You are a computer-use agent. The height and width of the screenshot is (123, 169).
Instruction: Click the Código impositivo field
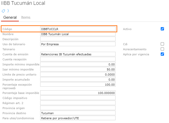(78, 98)
